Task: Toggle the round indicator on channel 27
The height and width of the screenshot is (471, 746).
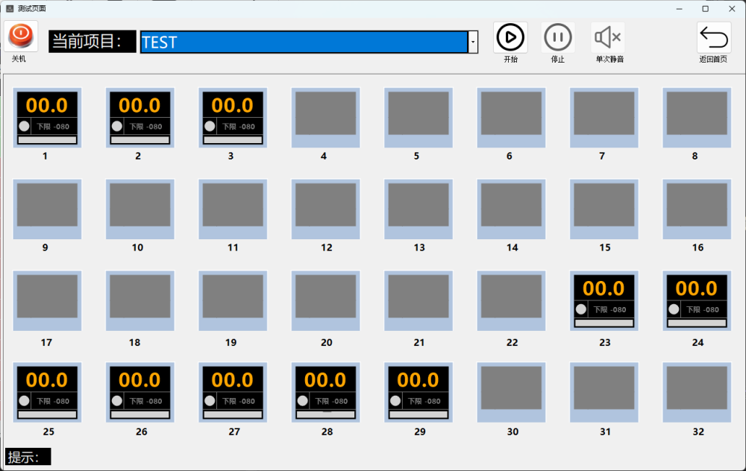Action: click(x=210, y=401)
